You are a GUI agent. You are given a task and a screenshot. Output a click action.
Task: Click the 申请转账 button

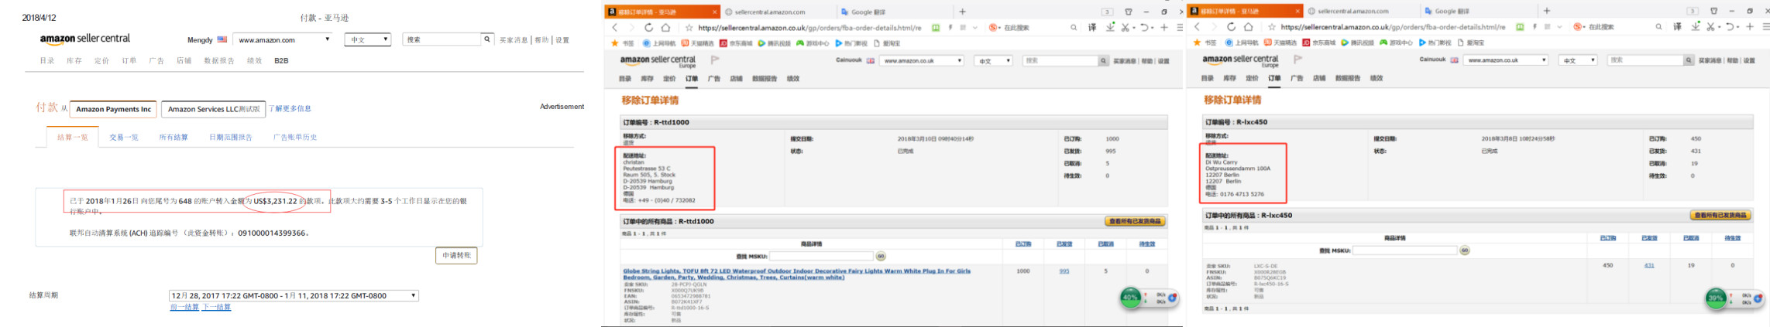[x=457, y=255]
